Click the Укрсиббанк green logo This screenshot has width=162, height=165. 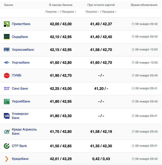point(7,101)
